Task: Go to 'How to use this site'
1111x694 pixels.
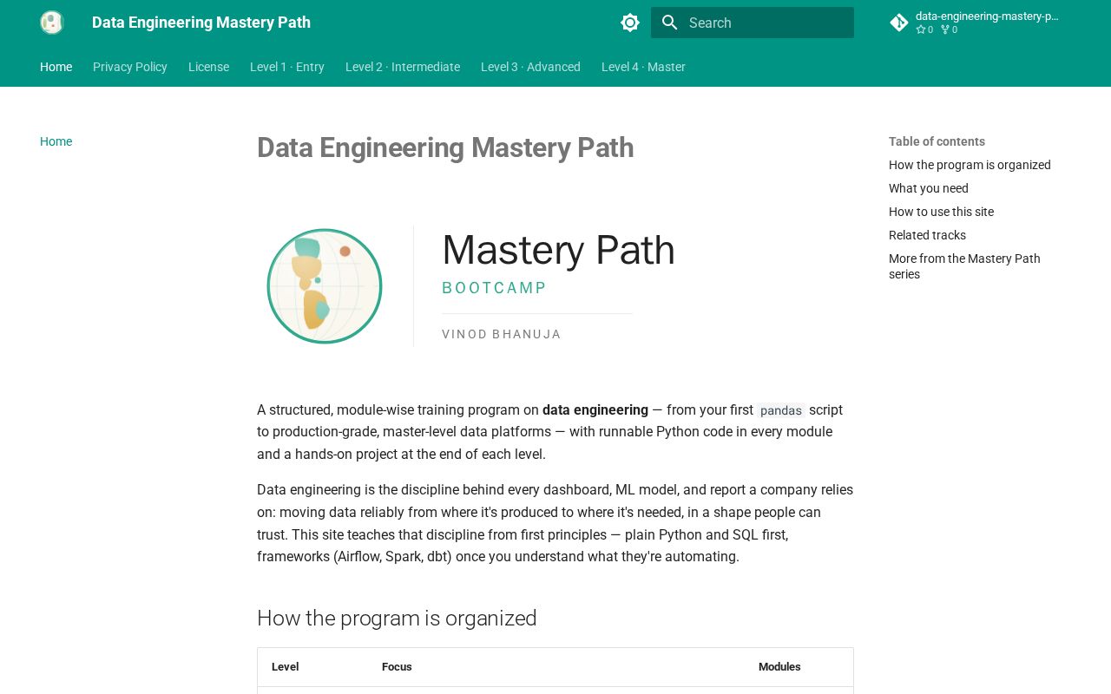Action: [x=941, y=212]
